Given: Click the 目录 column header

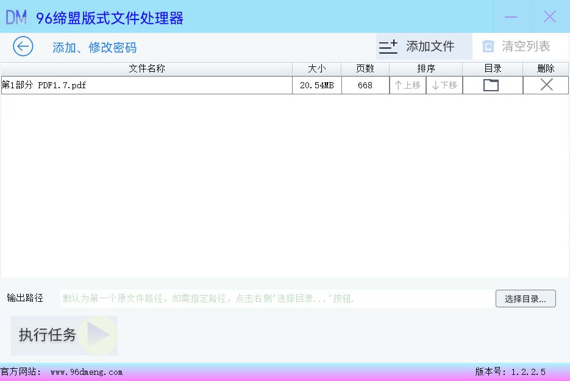Looking at the screenshot, I should click(493, 69).
